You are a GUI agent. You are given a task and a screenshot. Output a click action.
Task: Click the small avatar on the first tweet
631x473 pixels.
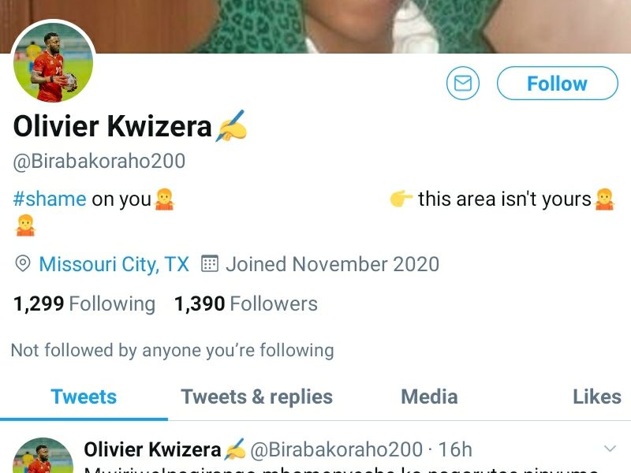[43, 457]
